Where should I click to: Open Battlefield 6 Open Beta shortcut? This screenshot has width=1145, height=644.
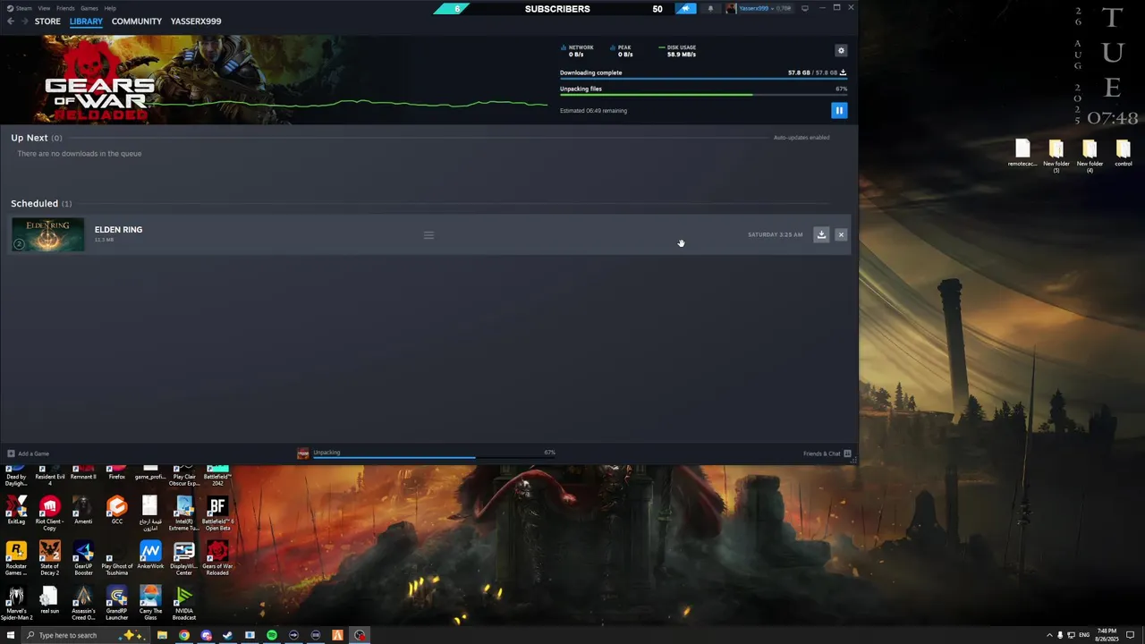pyautogui.click(x=217, y=513)
